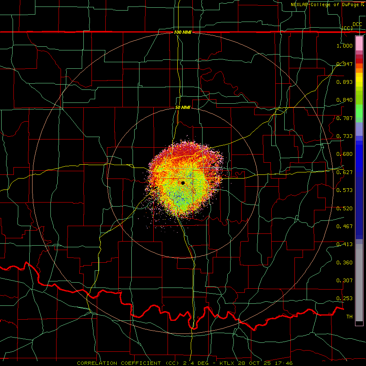Image resolution: width=366 pixels, height=366 pixels.
Task: Pick the pink swatch at the top of the color bar
Action: [359, 43]
